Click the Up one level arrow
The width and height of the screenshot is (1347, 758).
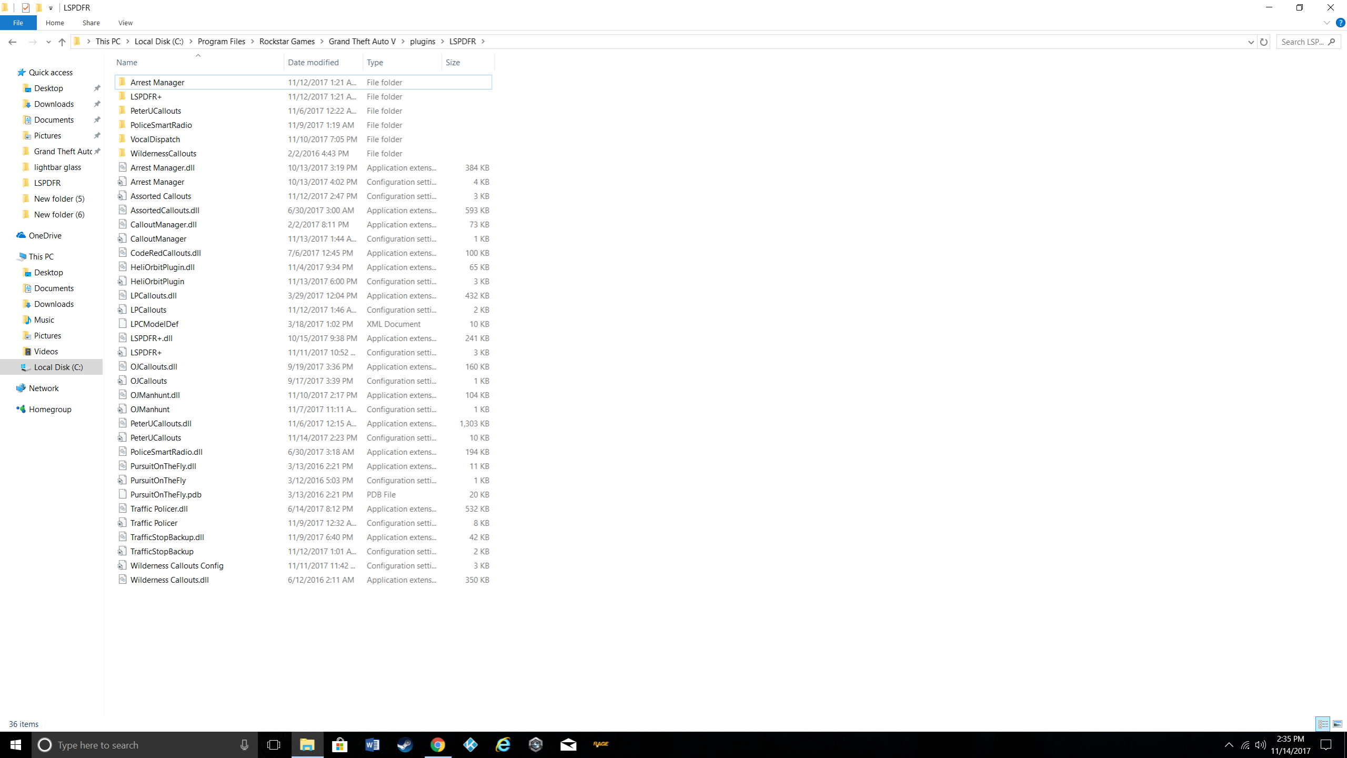point(62,42)
